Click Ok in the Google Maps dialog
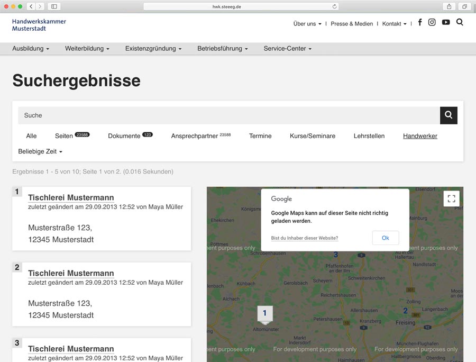476x362 pixels. [385, 238]
